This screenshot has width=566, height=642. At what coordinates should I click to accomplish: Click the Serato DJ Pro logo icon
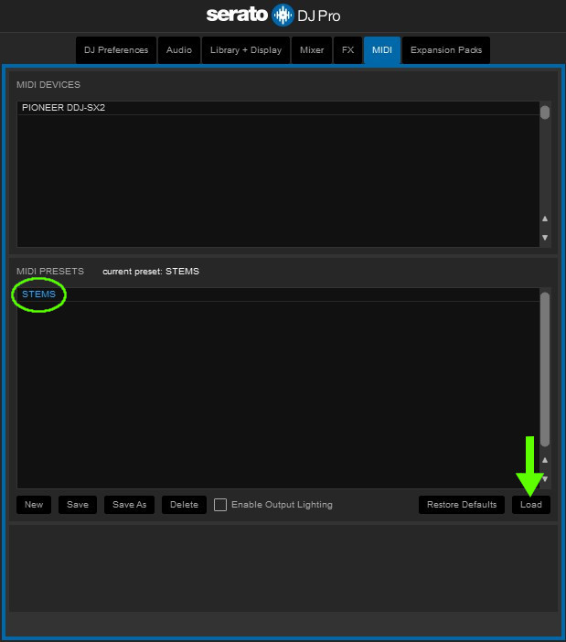[x=283, y=15]
